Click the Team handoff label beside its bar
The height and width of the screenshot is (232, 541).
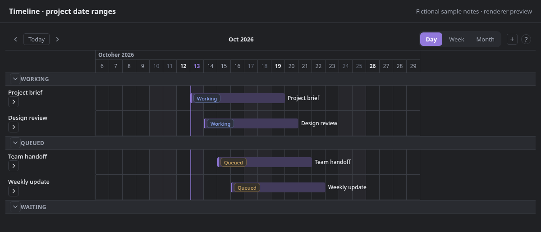(x=333, y=162)
